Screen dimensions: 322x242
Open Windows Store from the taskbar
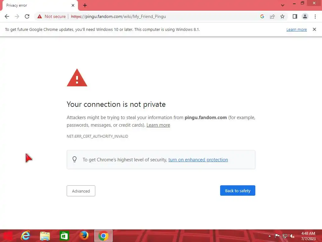[x=64, y=236]
